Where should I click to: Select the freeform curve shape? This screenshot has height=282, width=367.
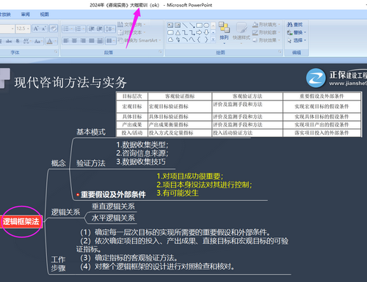click(x=192, y=40)
